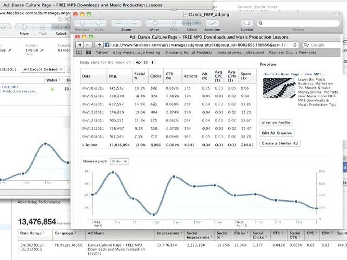
Task: Click the 13,476,854 impressions total
Action: 37,222
